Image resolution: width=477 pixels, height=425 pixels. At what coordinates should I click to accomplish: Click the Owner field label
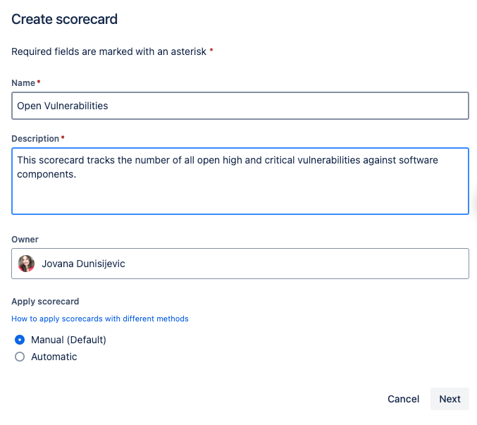pyautogui.click(x=25, y=240)
